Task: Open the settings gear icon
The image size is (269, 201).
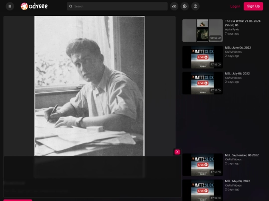Action: tap(185, 6)
